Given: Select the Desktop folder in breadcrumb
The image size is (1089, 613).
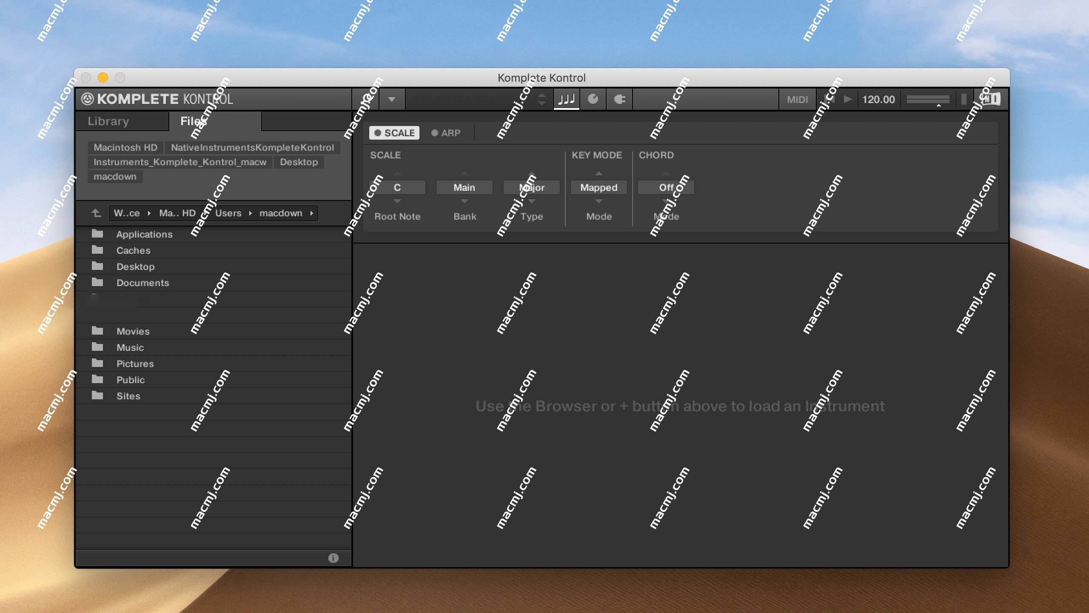Looking at the screenshot, I should tap(299, 162).
